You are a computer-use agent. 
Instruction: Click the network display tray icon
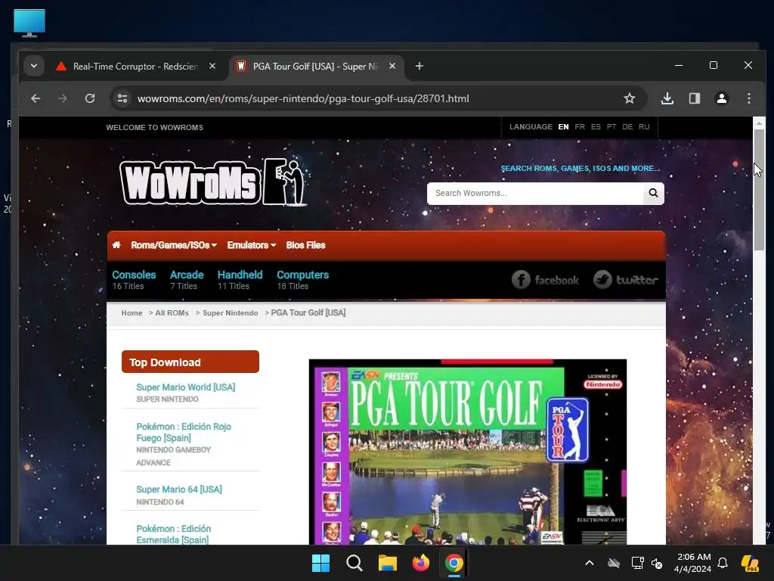tap(637, 563)
